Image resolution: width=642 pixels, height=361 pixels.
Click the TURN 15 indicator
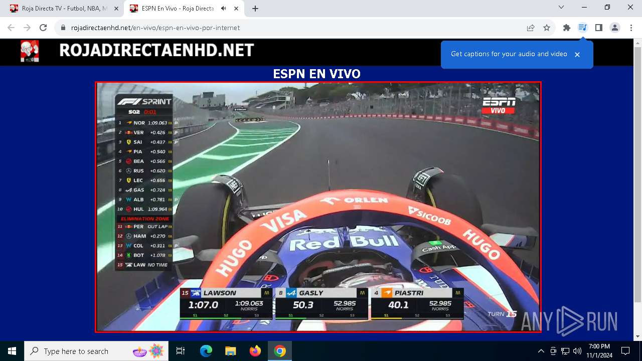[502, 314]
